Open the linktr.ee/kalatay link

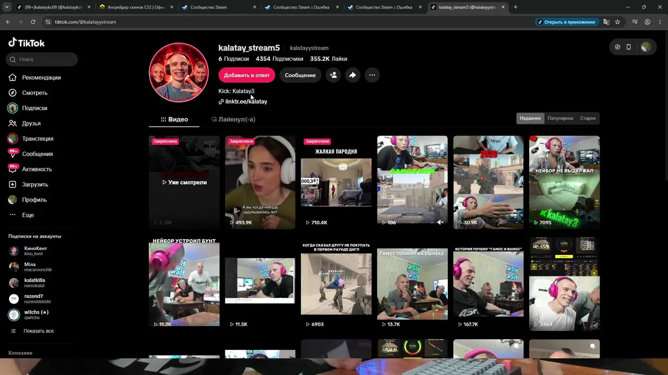tap(243, 102)
